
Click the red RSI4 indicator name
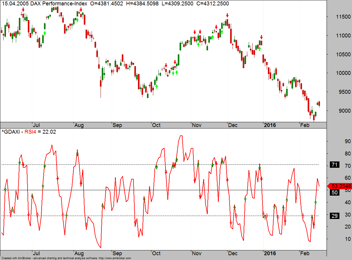30,132
